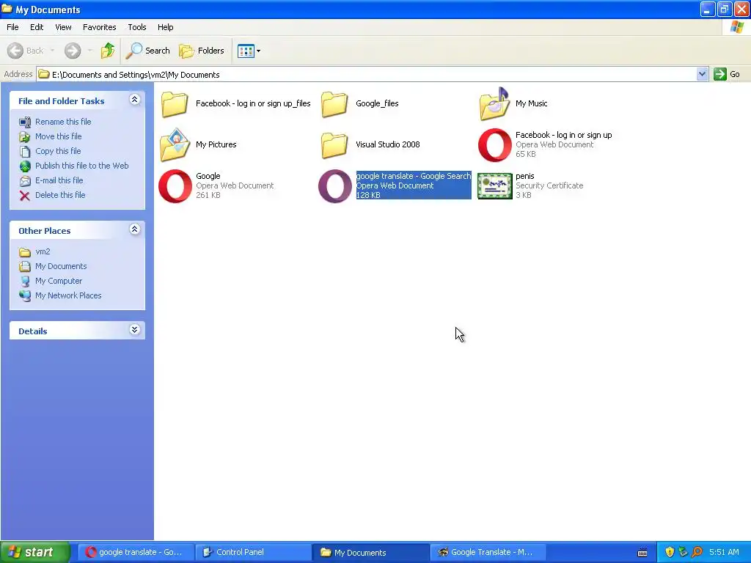
Task: Collapse the File and Folder Tasks panel
Action: click(135, 100)
